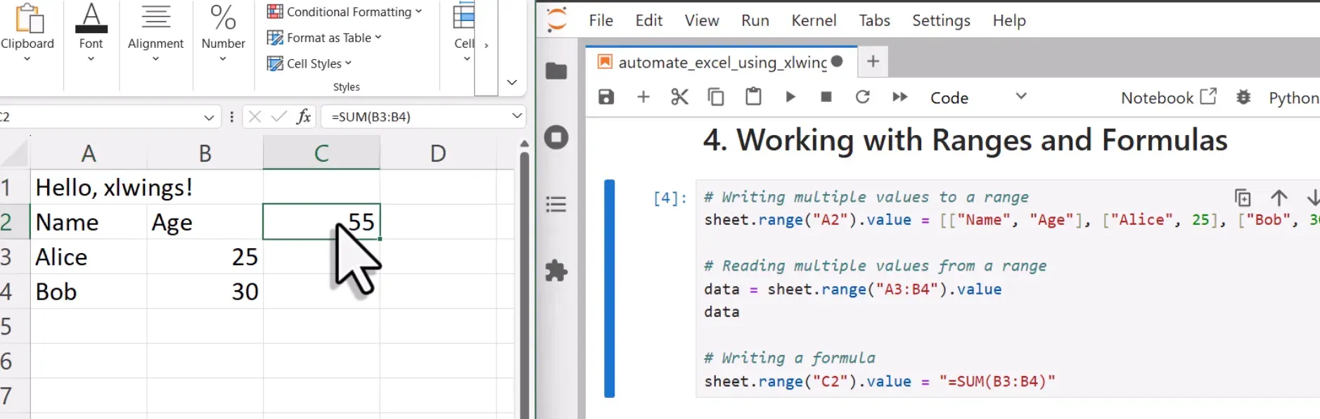Select column A header
The height and width of the screenshot is (419, 1320).
[89, 153]
